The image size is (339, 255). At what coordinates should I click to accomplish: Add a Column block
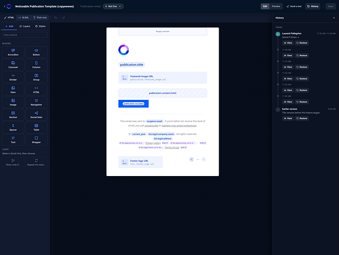tap(36, 65)
